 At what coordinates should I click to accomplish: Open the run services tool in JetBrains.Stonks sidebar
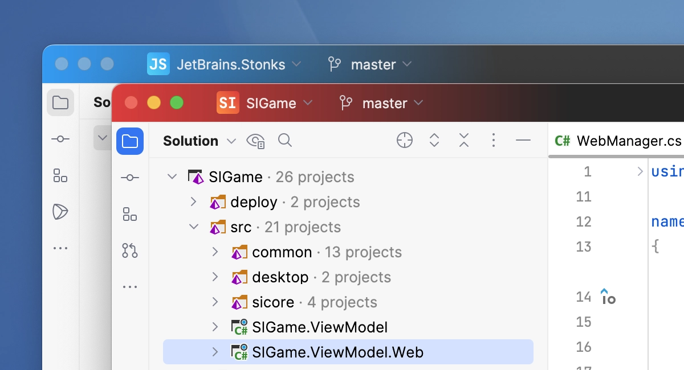click(60, 212)
